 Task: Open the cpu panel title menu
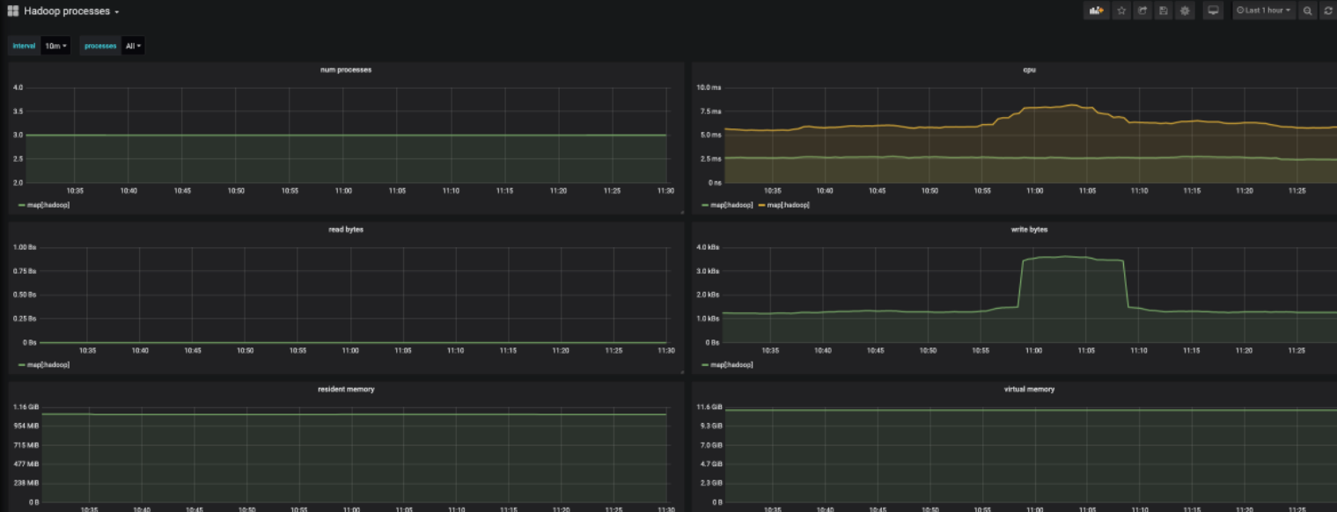click(1029, 69)
